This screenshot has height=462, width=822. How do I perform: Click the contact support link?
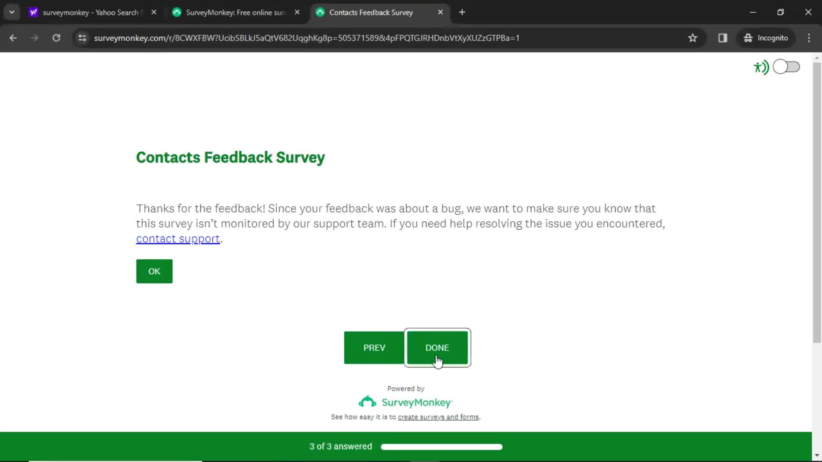pos(178,238)
